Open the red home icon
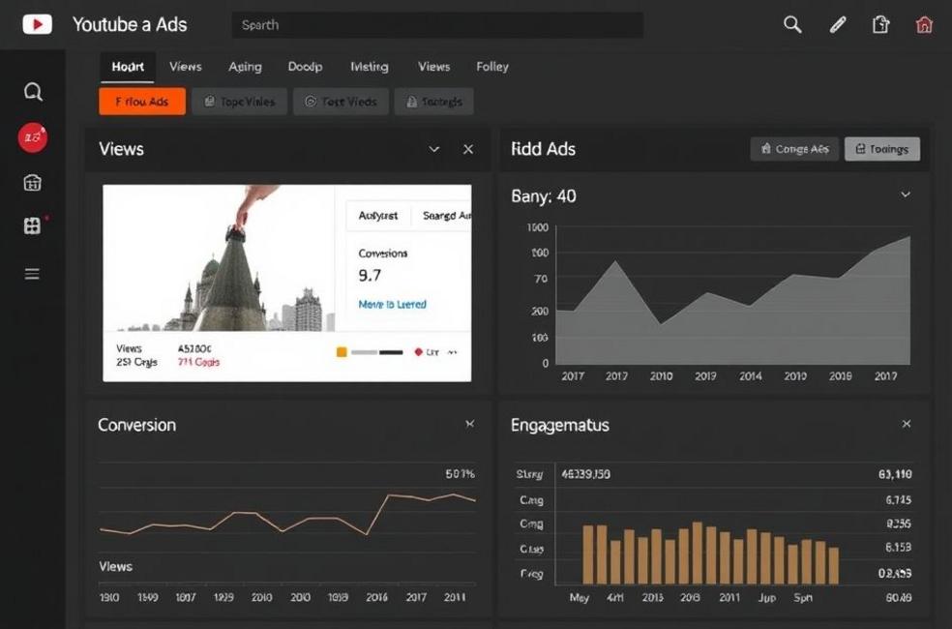Screen dimensions: 952x629 click(924, 25)
